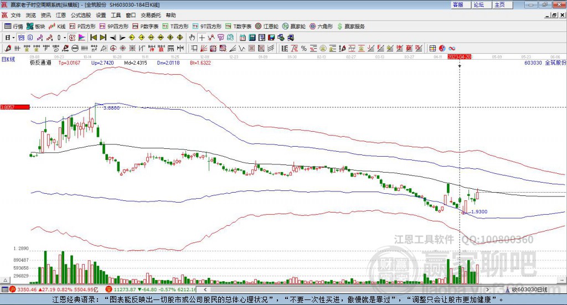Open the calculator icon in toolbar

252,38
